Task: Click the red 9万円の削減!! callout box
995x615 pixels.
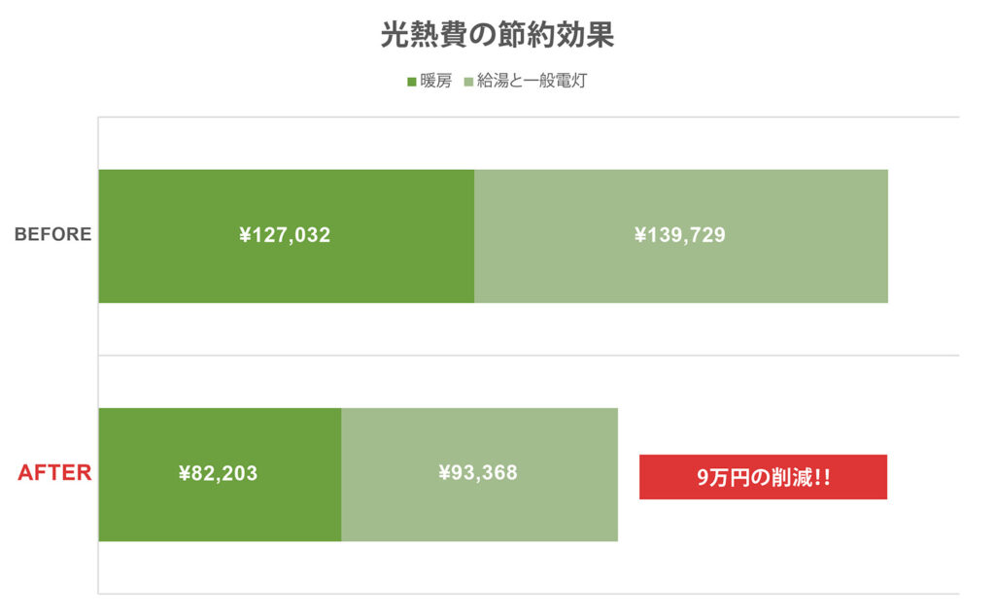Action: (763, 477)
